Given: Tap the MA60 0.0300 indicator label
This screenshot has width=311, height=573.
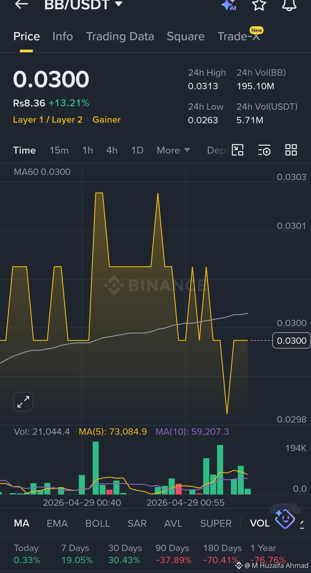Looking at the screenshot, I should tap(42, 172).
